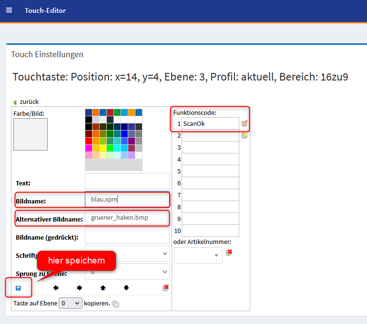Open the 'Taste auf Ebene' dropdown

[x=71, y=303]
